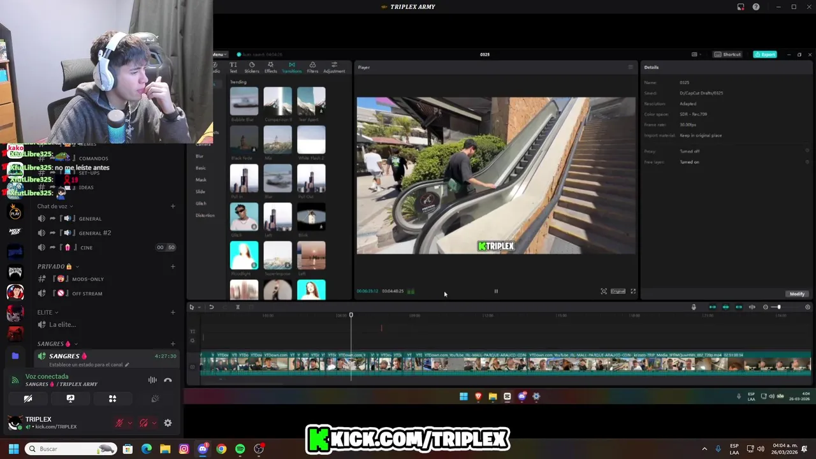
Task: Click the Shortcut button
Action: click(x=727, y=55)
